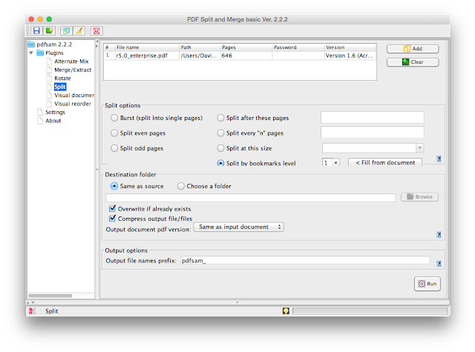Click the Run button

point(427,284)
